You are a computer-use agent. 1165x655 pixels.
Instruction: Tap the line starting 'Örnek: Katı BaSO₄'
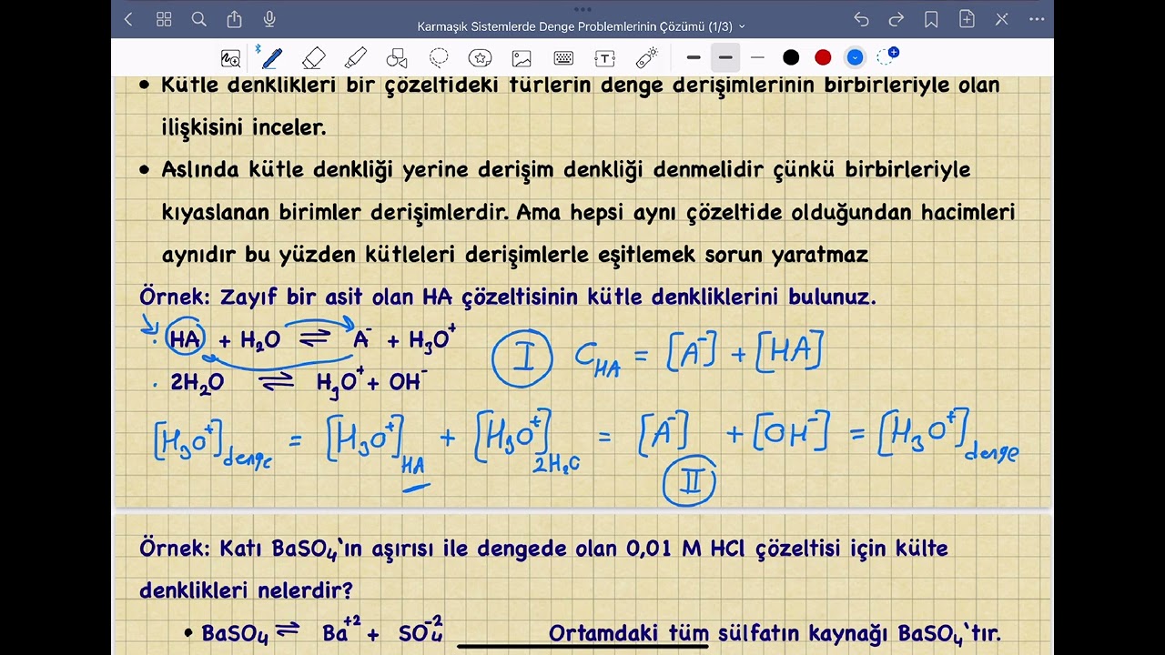tap(543, 549)
